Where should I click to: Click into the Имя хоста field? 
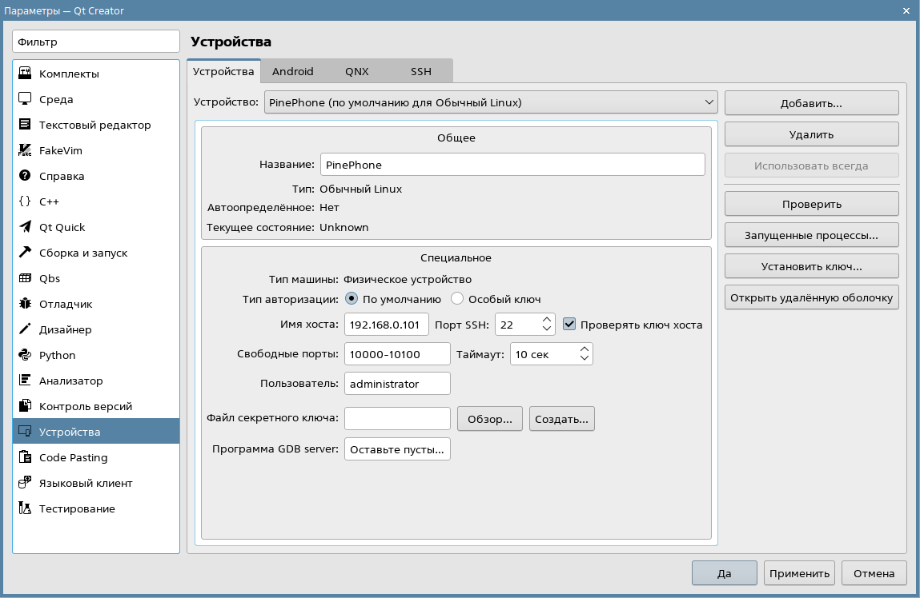coord(386,325)
